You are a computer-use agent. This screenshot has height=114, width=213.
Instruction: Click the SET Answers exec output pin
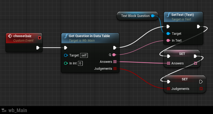195,56
